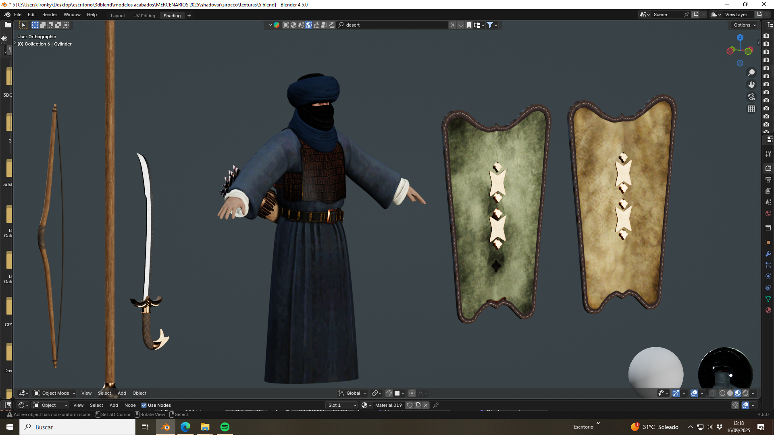Switch viewport to solid shading
774x435 pixels.
click(x=730, y=393)
